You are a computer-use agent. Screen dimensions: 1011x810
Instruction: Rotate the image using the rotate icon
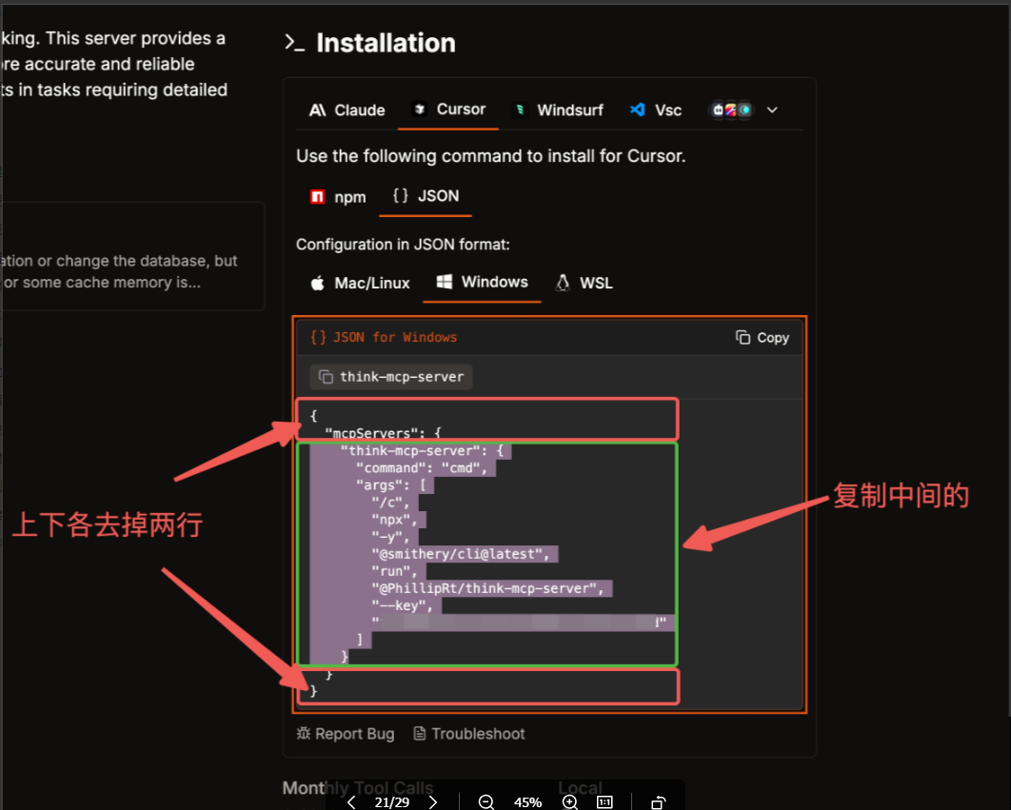(x=658, y=802)
